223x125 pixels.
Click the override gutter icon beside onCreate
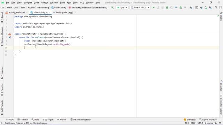click(x=10, y=37)
